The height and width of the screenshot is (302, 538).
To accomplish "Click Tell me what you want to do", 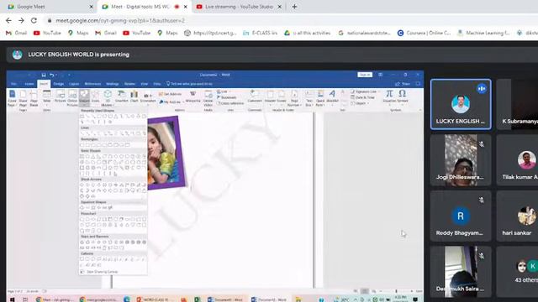I will pyautogui.click(x=189, y=84).
